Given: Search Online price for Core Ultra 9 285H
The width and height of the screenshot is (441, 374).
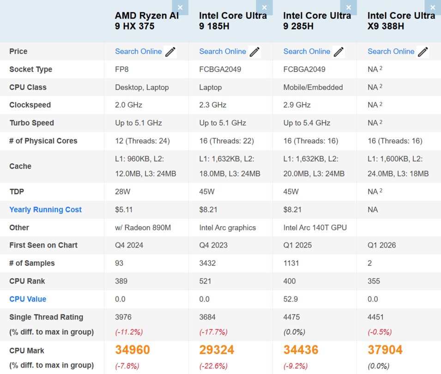Looking at the screenshot, I should pos(307,52).
